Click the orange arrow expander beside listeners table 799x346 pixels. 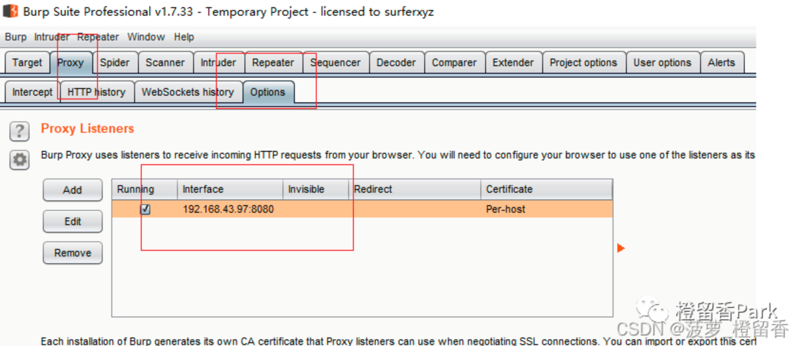coord(621,248)
